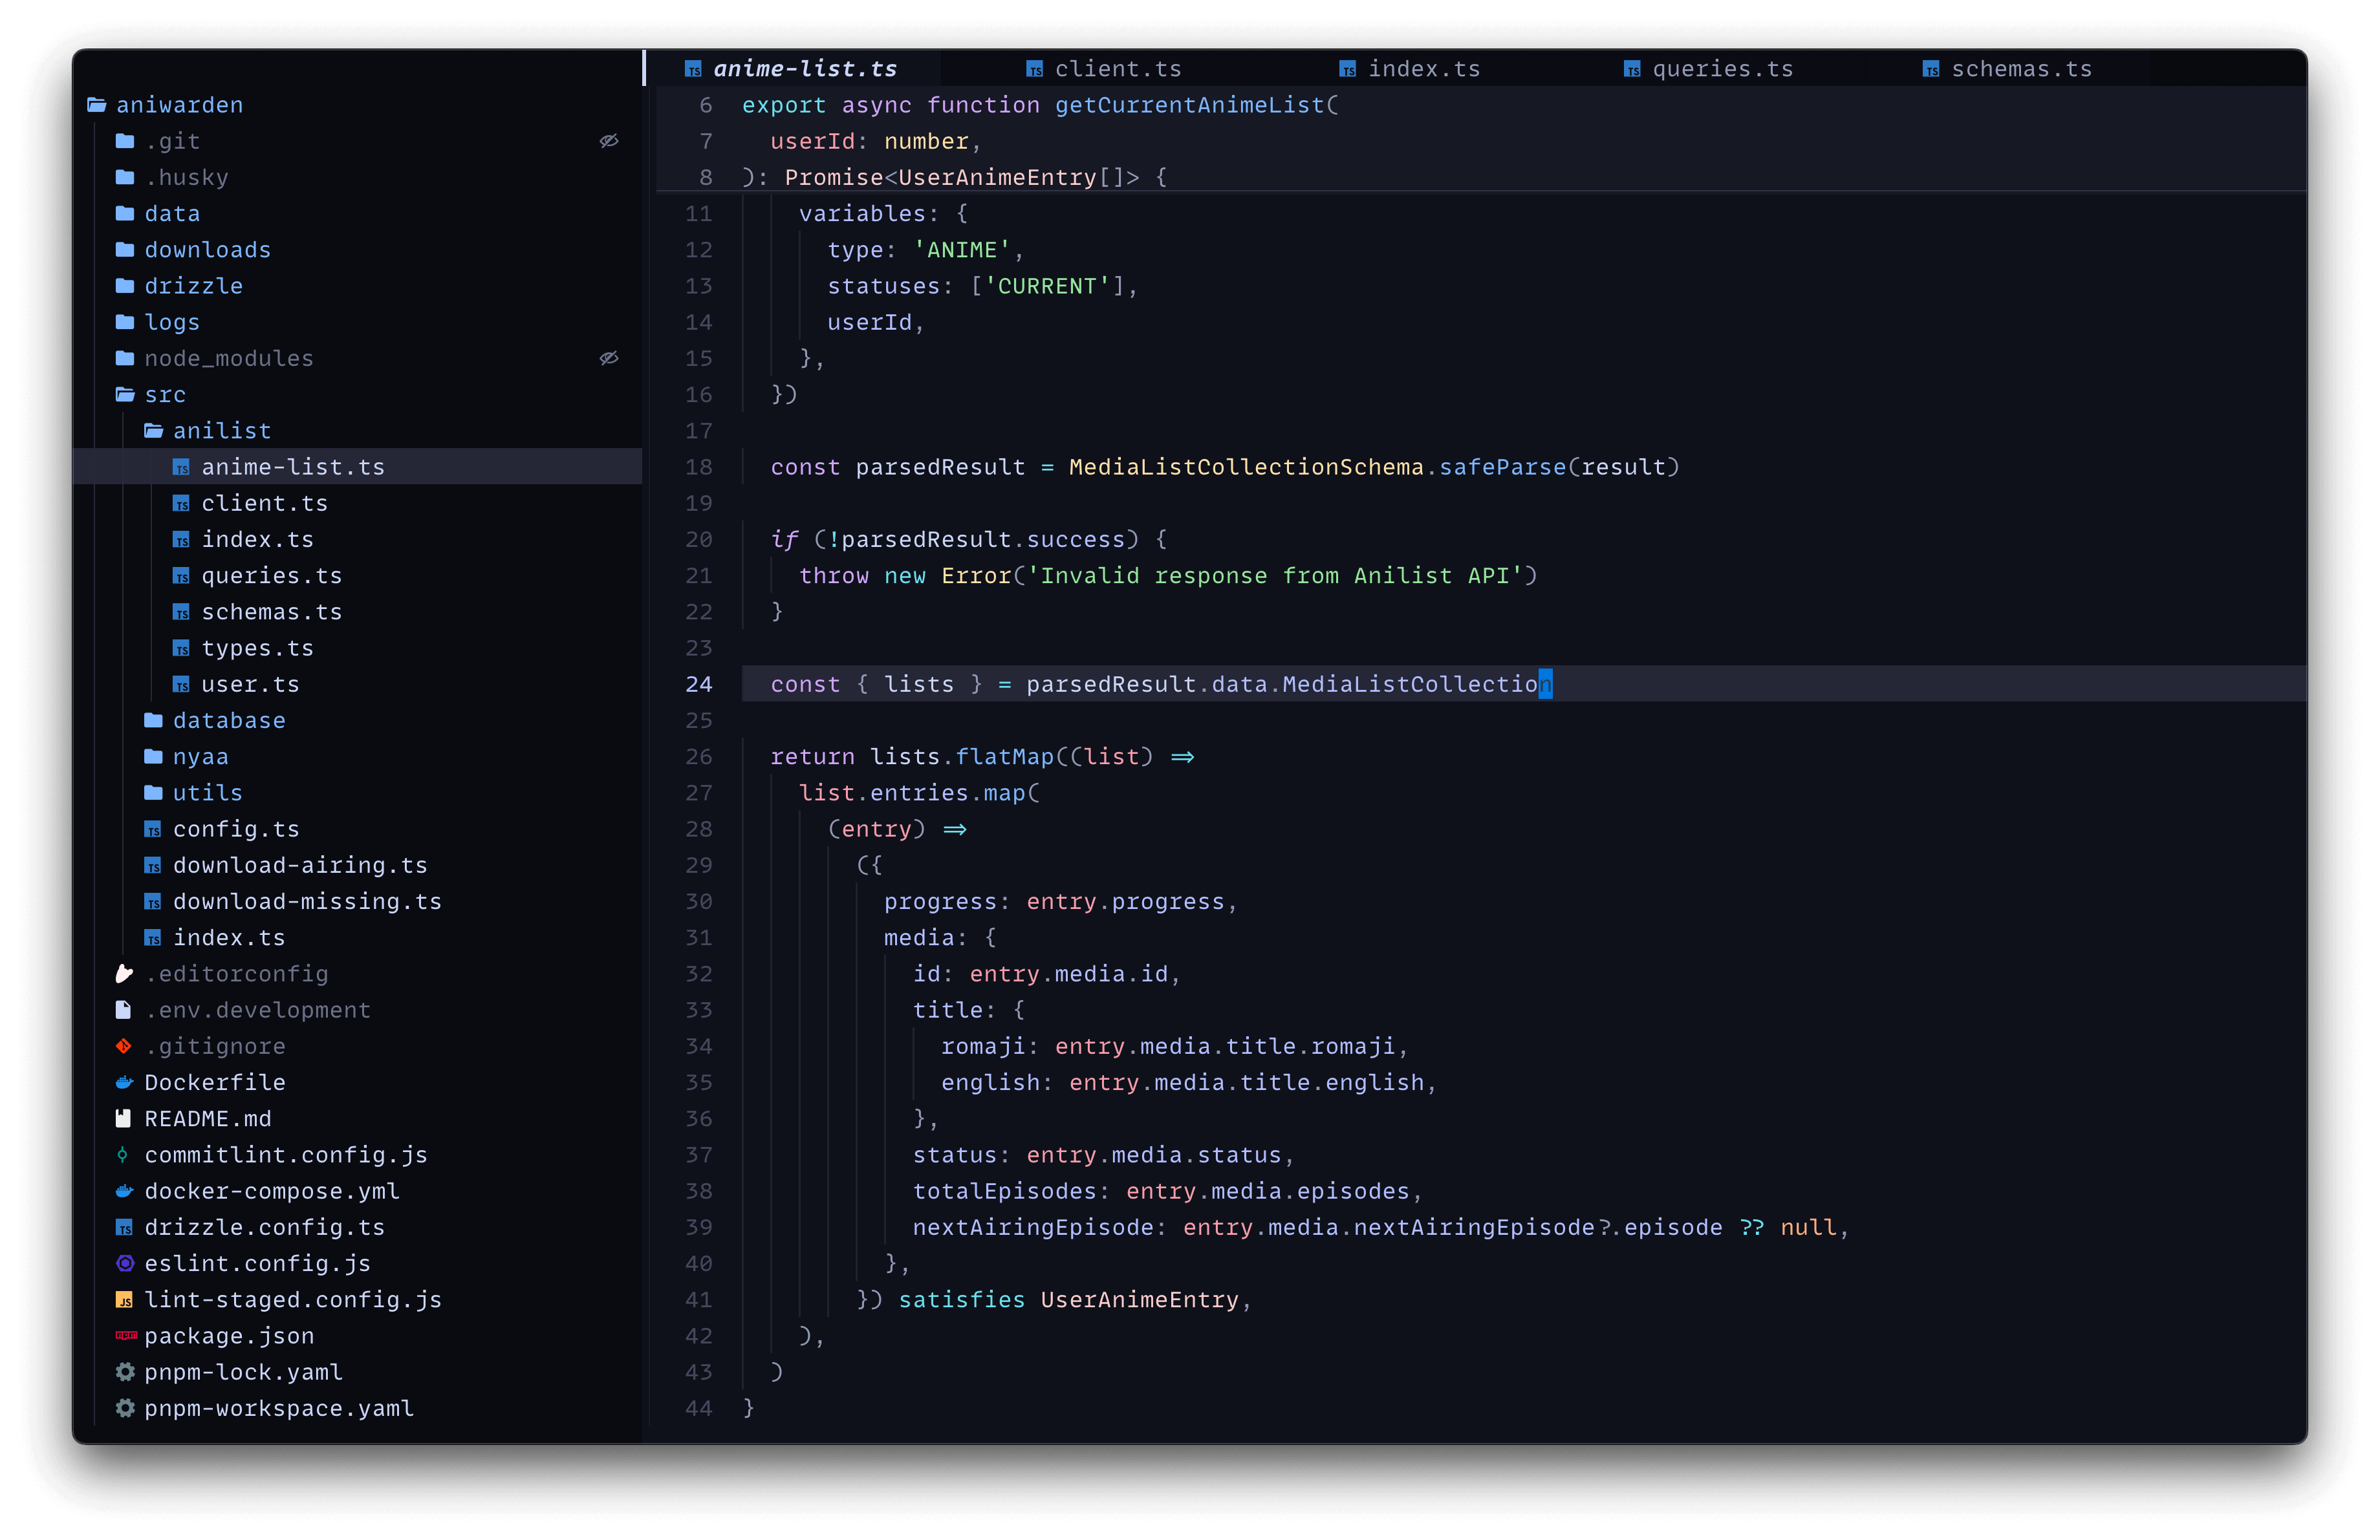Click the TypeScript icon on schemas.ts tab
Screen dimensions: 2380x1540
pos(1930,69)
